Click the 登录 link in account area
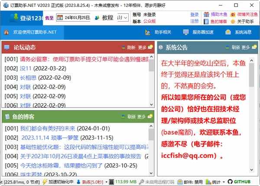The width and height of the screenshot is (260, 186). [x=194, y=14]
